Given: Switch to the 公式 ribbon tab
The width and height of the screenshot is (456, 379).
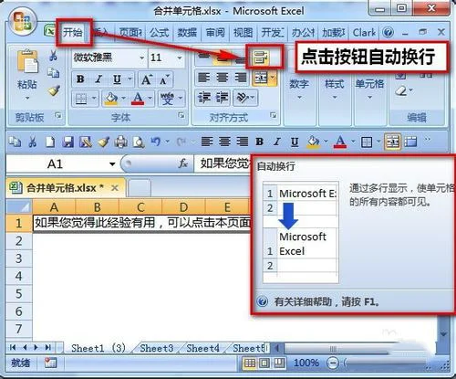Looking at the screenshot, I should click(160, 32).
